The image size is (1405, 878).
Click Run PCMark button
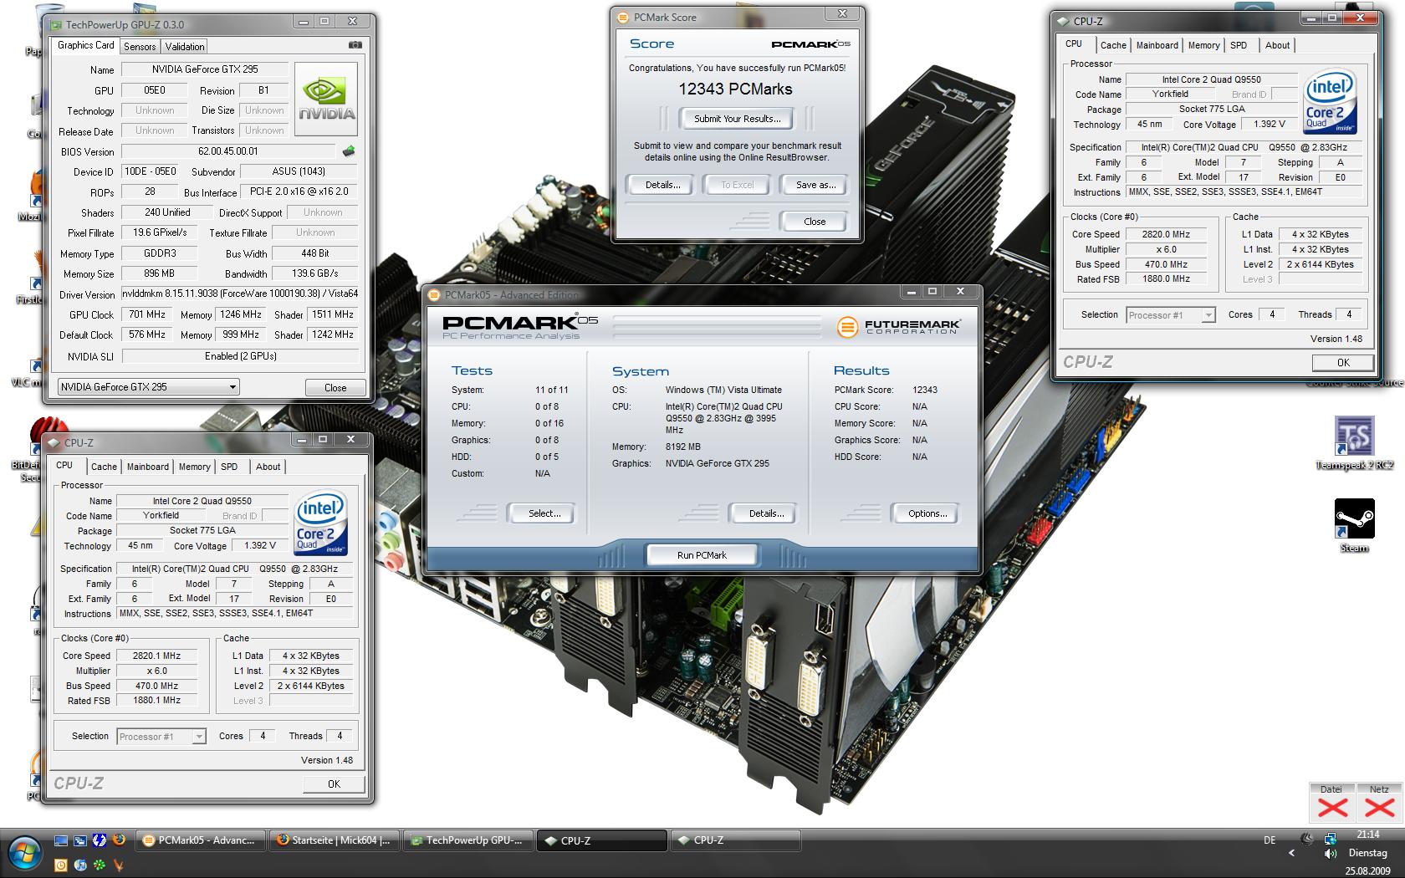tap(702, 555)
